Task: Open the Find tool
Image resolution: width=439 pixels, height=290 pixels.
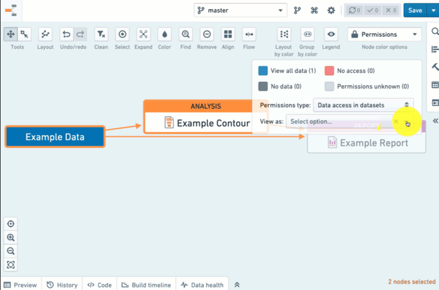Action: [x=186, y=34]
